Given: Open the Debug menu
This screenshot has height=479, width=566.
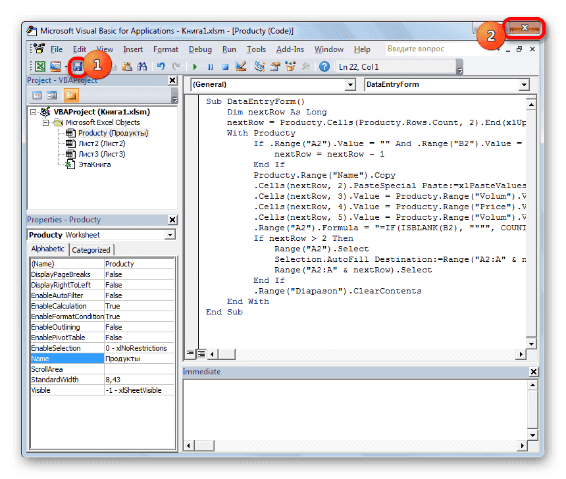Looking at the screenshot, I should (200, 49).
